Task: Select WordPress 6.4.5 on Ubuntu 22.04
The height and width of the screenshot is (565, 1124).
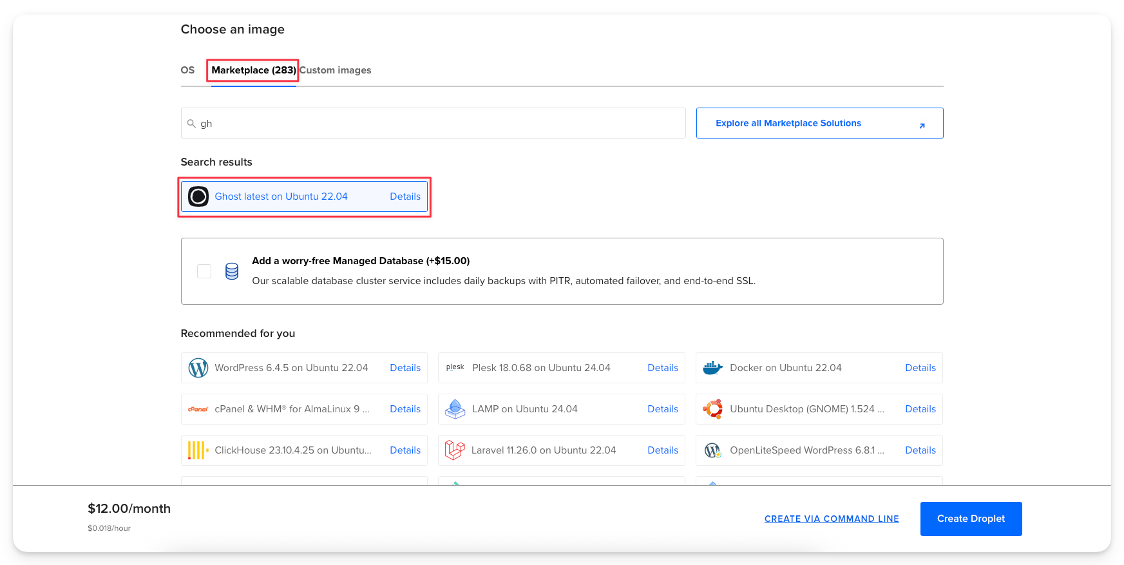Action: pos(304,368)
